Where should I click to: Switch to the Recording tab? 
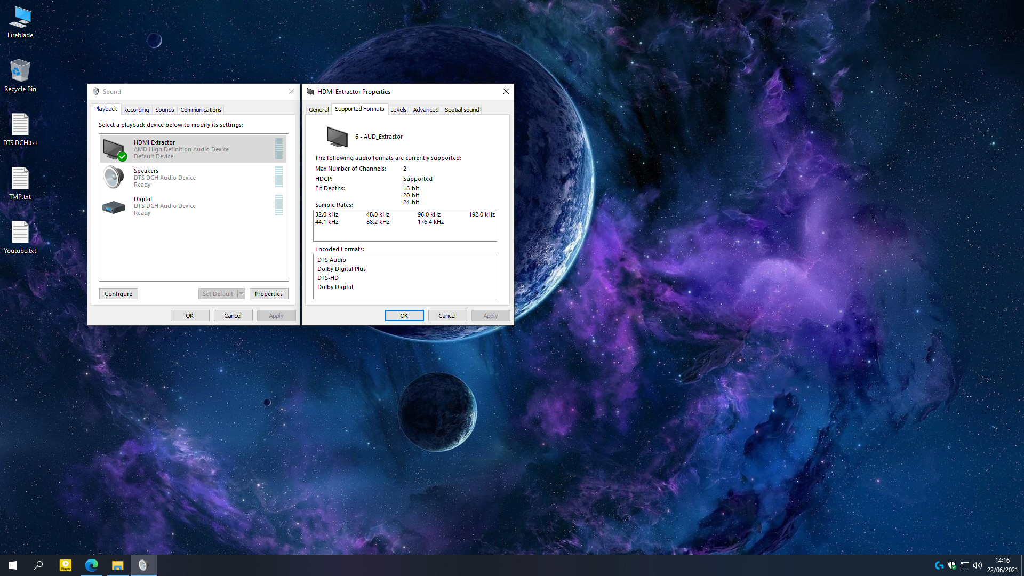click(136, 110)
